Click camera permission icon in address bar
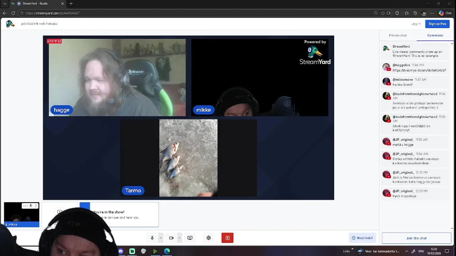 point(389,13)
